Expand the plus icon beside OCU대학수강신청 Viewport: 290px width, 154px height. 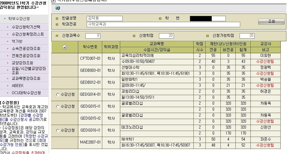7,93
